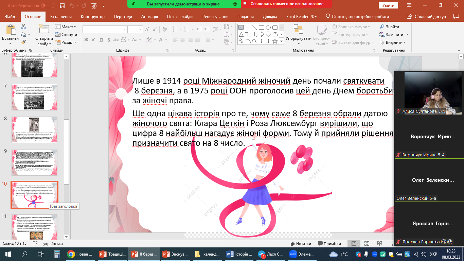Screen dimensions: 464x261
Task: Click the Save floppy disk icon
Action: pos(62,5)
